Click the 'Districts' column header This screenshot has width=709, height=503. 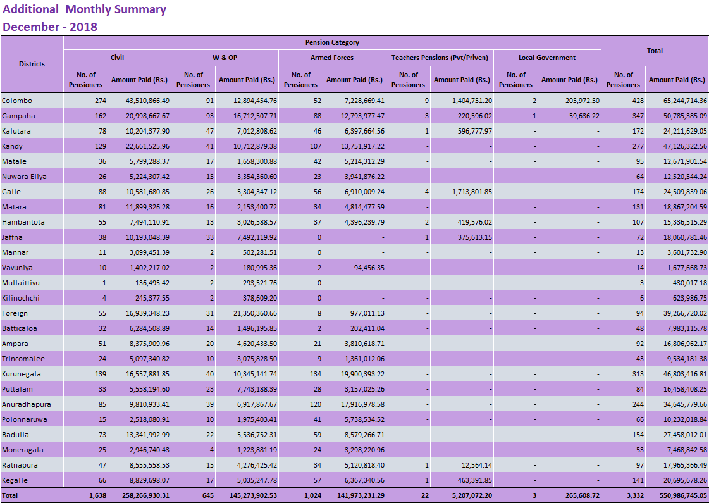click(x=32, y=65)
